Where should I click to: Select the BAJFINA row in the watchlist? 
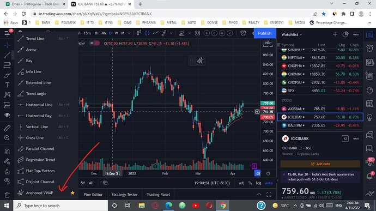(320, 125)
